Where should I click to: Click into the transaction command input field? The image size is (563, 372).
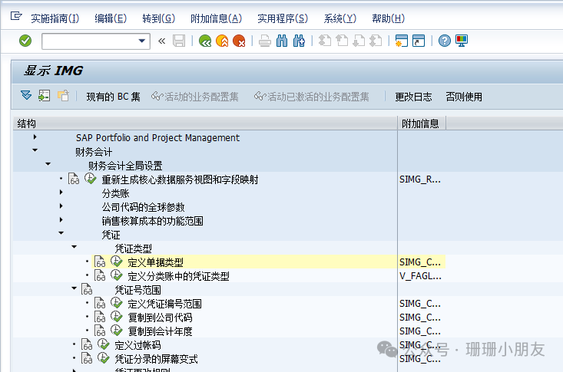click(x=88, y=41)
